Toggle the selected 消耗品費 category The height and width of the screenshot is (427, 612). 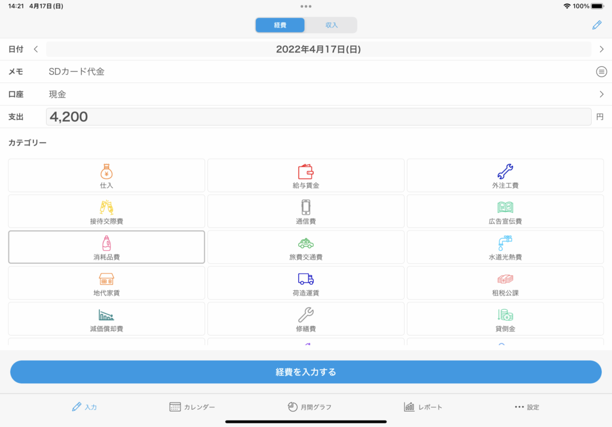[x=106, y=247]
